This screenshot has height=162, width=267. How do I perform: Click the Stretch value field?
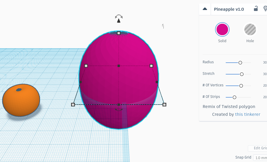(x=265, y=74)
